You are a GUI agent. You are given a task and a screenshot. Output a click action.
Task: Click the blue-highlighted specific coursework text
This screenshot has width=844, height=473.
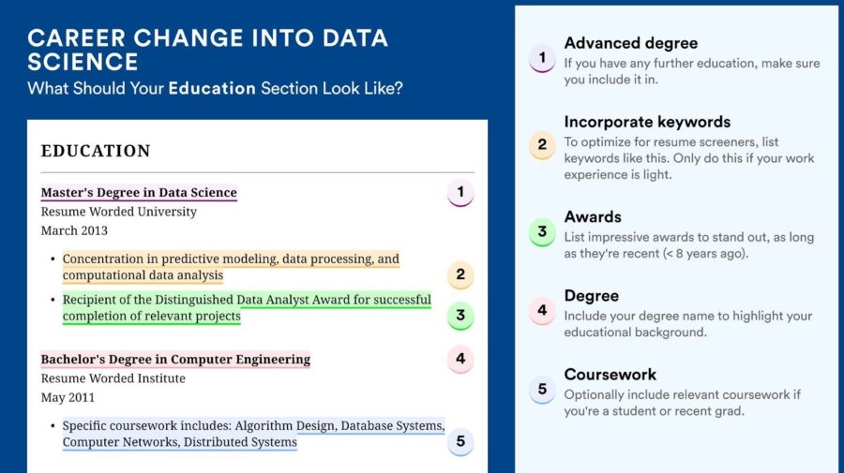coord(253,434)
